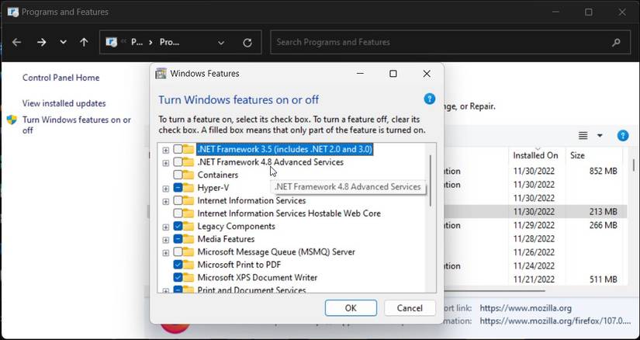Click the search magnifier icon
The image size is (640, 340).
tap(616, 42)
